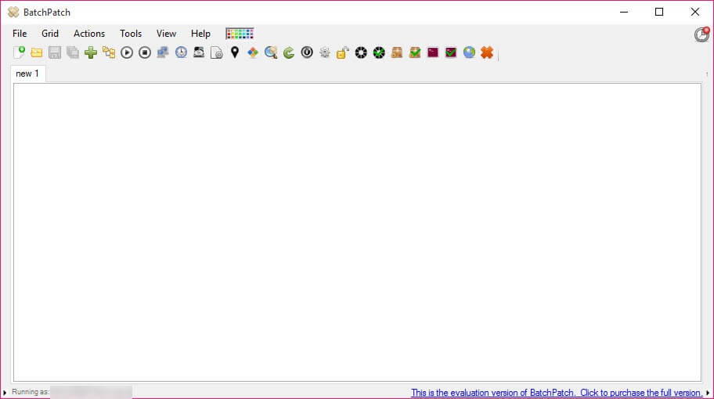
Task: Open the Actions menu
Action: pyautogui.click(x=89, y=33)
